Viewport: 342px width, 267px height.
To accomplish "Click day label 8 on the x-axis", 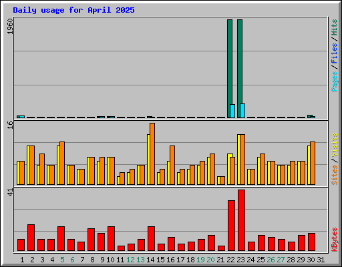I will tap(92, 260).
